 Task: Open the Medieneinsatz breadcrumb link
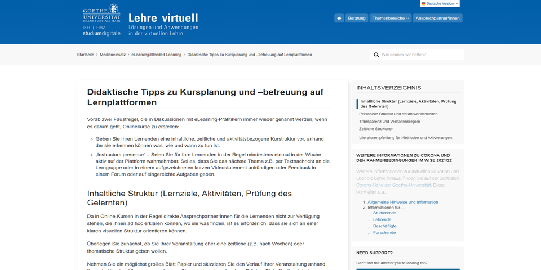tap(113, 55)
